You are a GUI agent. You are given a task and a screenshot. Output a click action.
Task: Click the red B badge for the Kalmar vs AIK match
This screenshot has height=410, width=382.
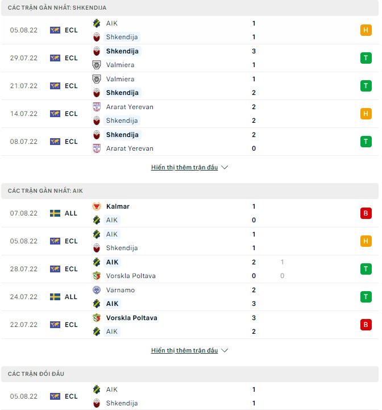coord(366,213)
